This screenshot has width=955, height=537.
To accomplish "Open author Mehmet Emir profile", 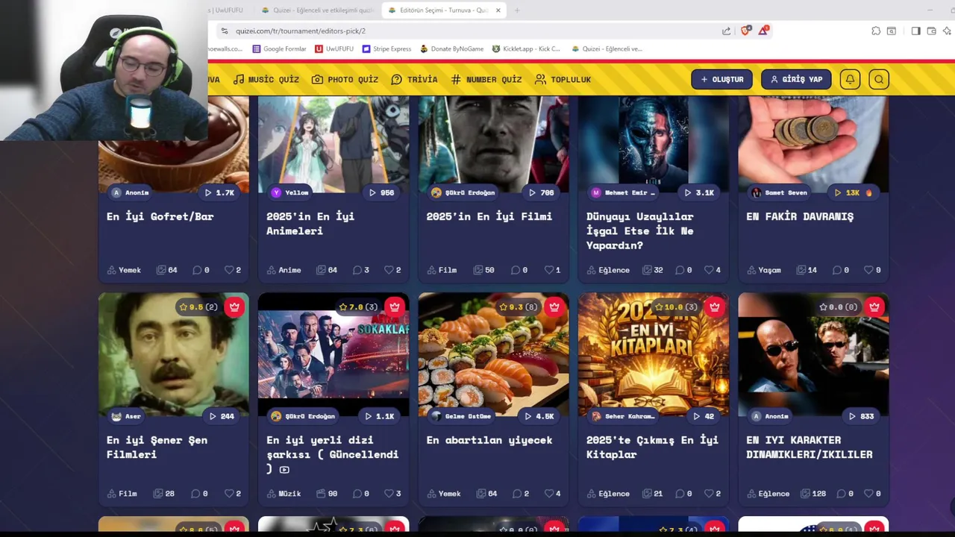I will tap(624, 192).
